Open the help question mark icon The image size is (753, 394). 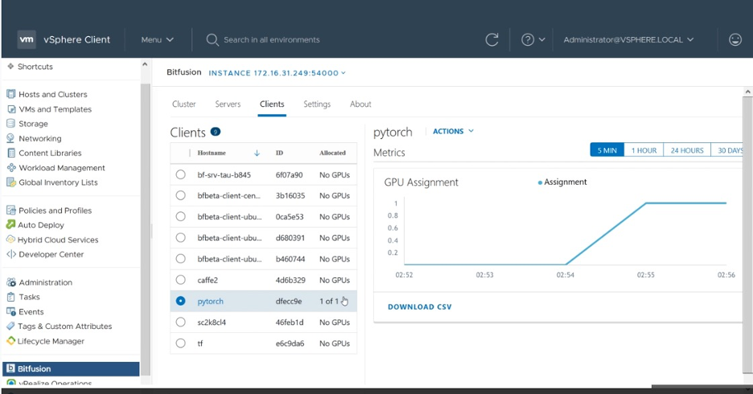tap(528, 39)
